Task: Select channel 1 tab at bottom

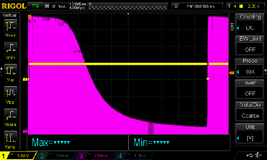Action: click(x=18, y=155)
